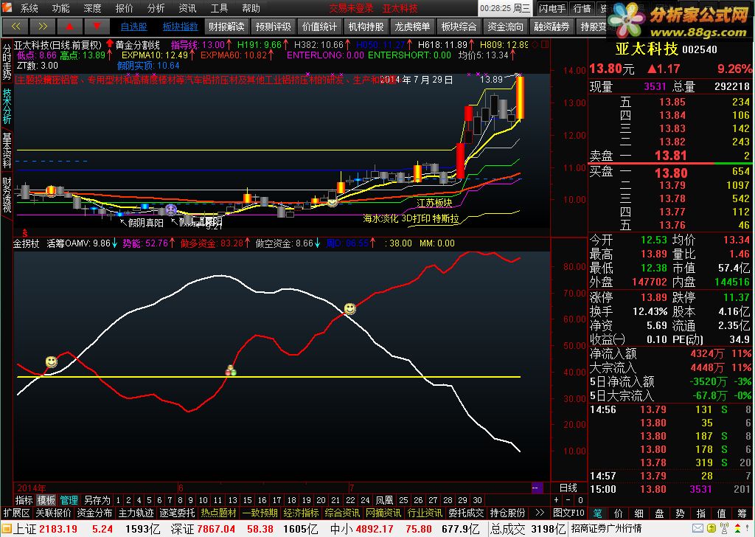This screenshot has height=537, width=755.
Task: Click the signal antenna icon in status bar
Action: click(724, 529)
